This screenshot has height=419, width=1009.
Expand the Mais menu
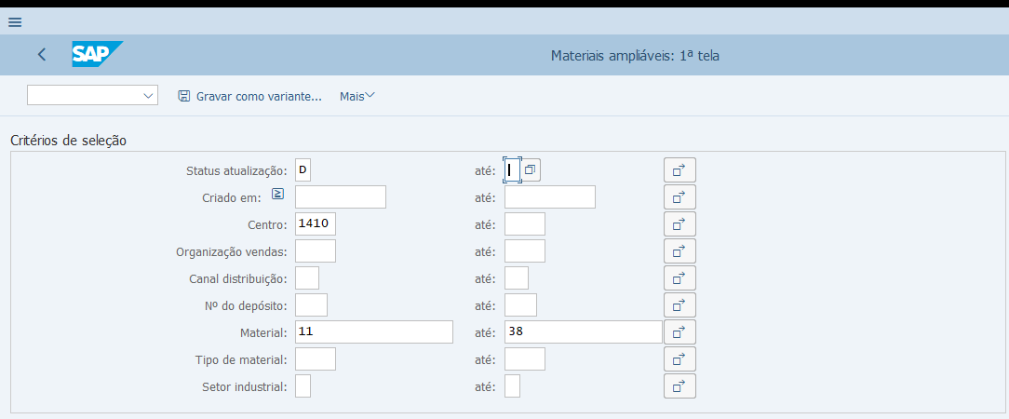(357, 97)
